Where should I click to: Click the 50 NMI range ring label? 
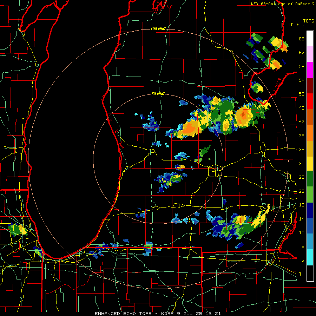pos(158,94)
